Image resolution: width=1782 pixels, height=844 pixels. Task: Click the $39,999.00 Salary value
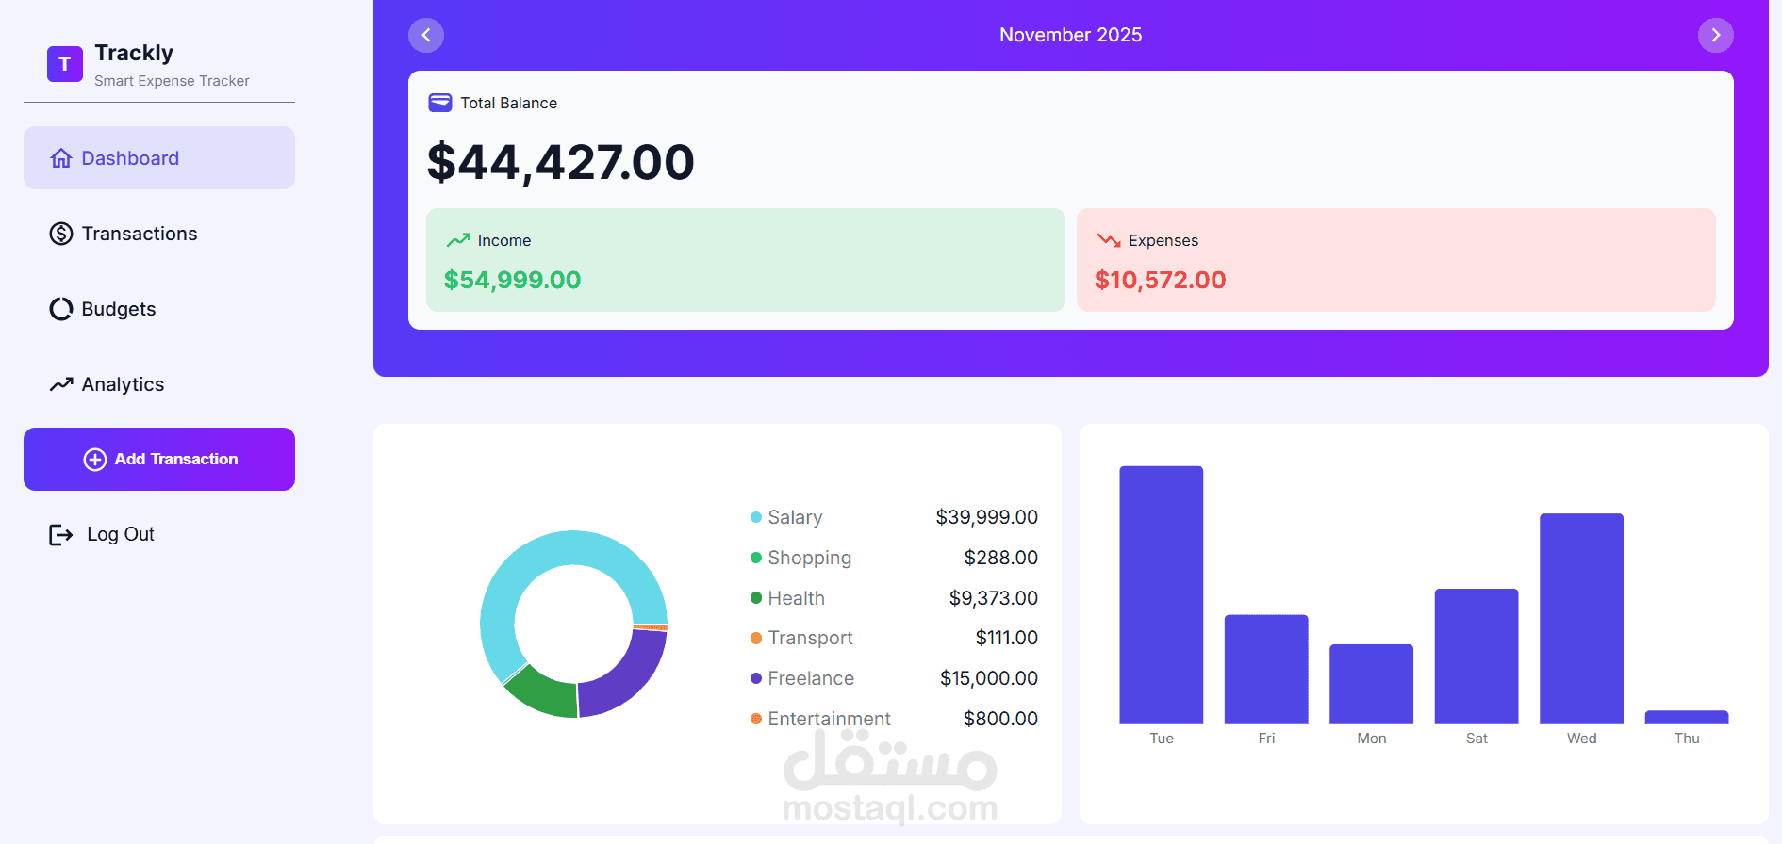coord(986,517)
